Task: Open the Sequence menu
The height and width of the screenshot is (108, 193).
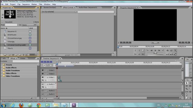Action: [26, 4]
